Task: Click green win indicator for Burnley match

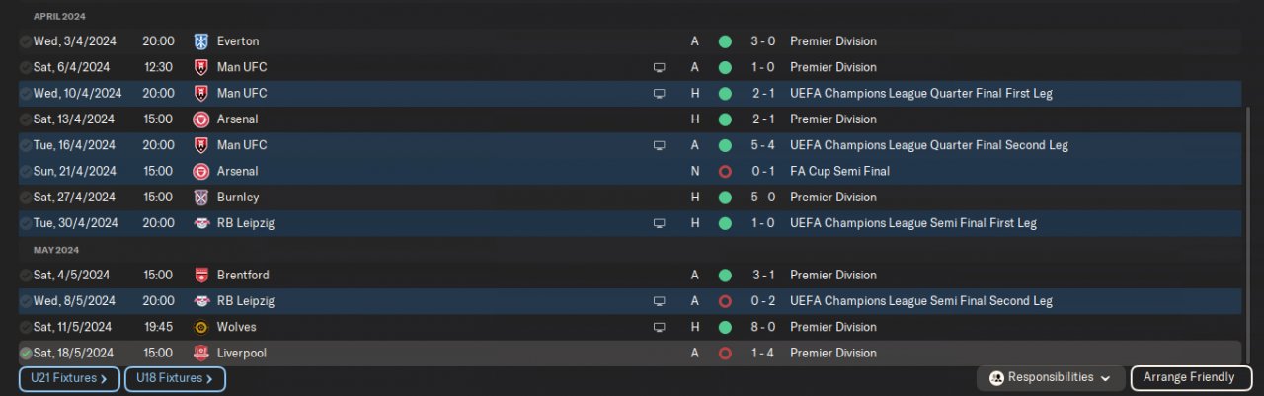Action: pyautogui.click(x=725, y=198)
